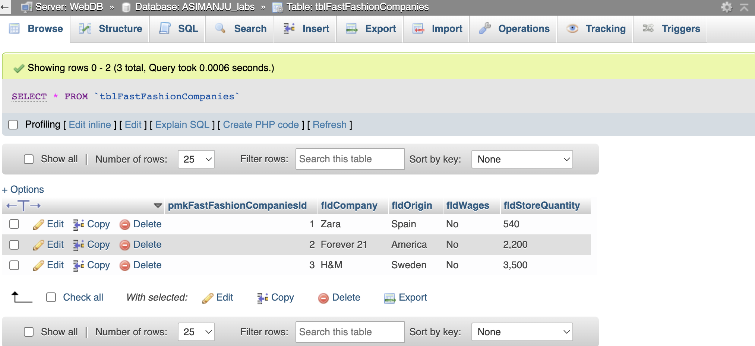Click the column header dropdown triangle
This screenshot has width=755, height=346.
158,205
